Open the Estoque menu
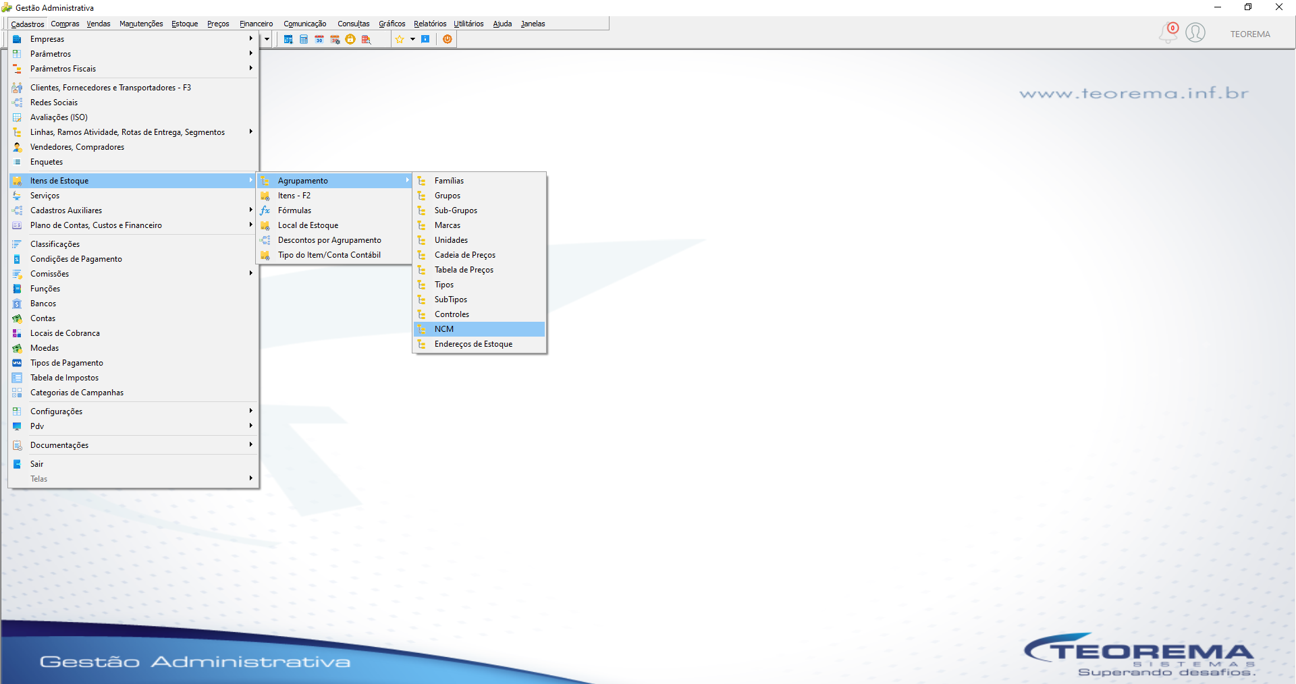The width and height of the screenshot is (1296, 684). click(x=184, y=24)
